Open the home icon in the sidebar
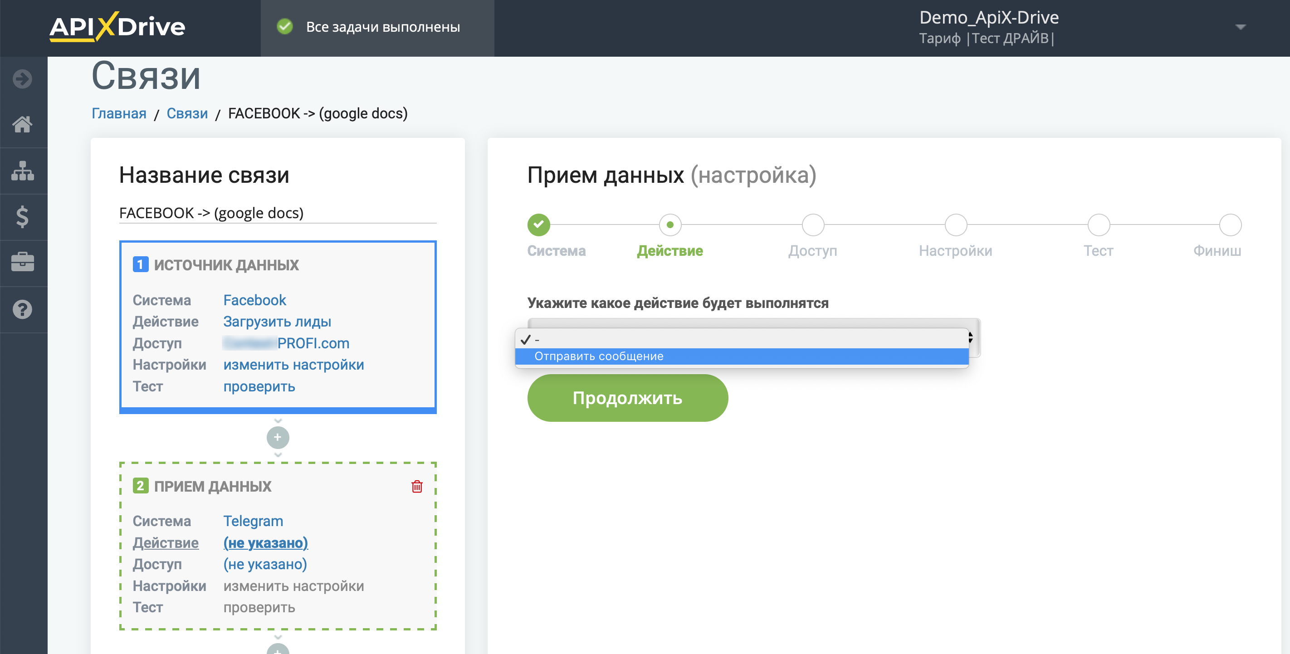 [23, 124]
